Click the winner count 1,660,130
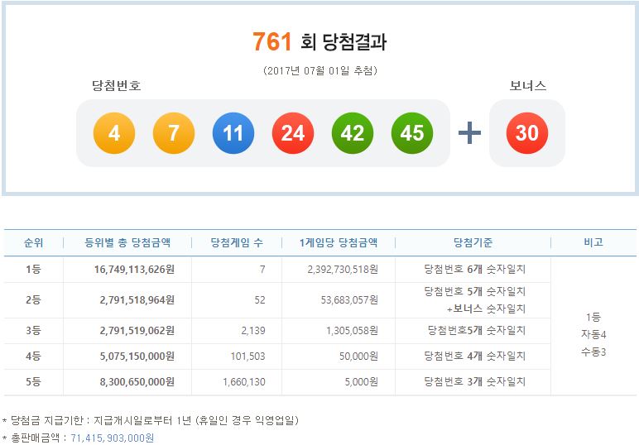639x445 pixels. click(x=243, y=382)
